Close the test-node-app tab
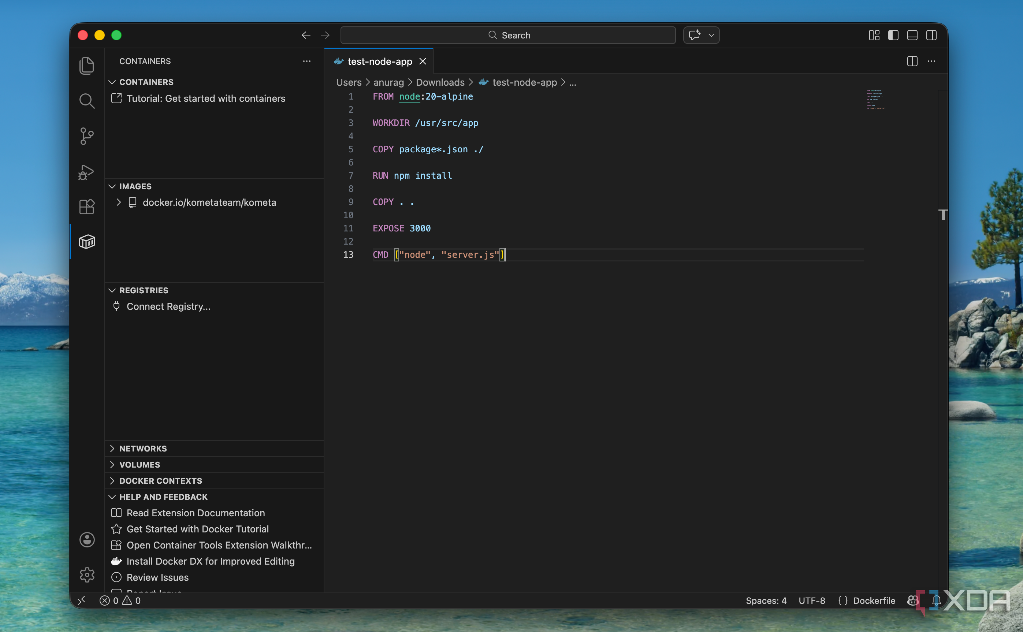Screen dimensions: 1023x632 [x=423, y=61]
